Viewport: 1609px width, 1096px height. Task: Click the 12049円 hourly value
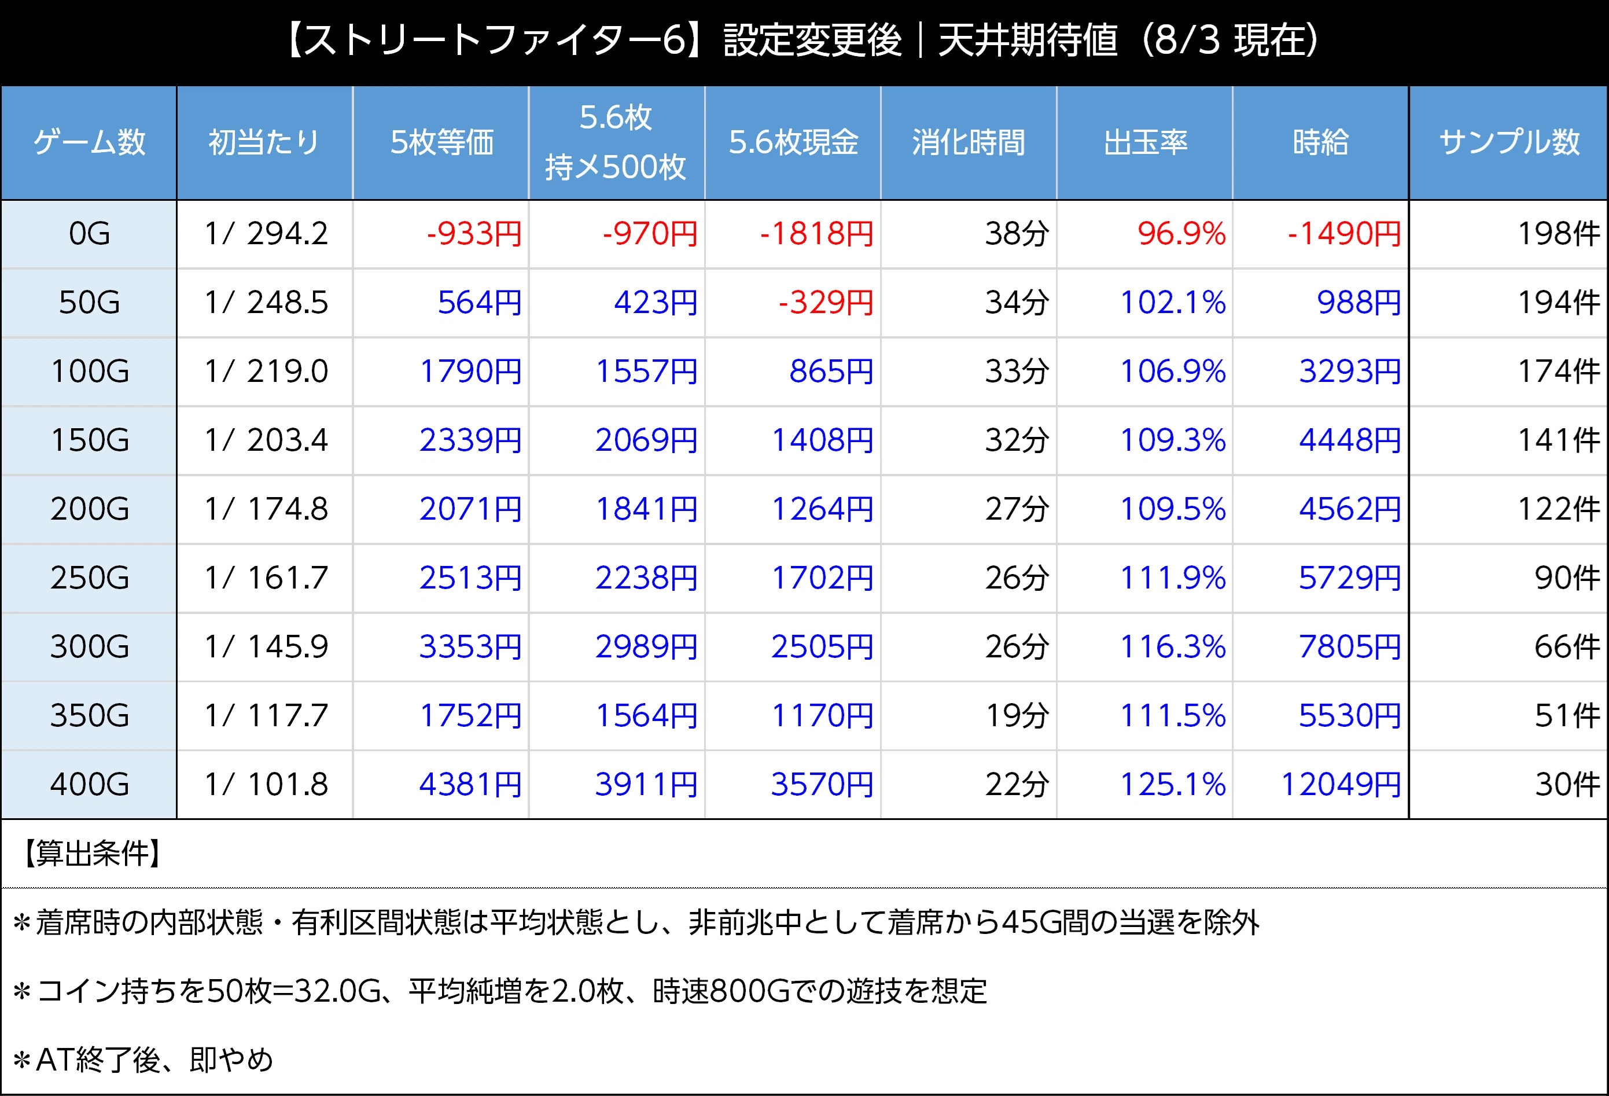coord(1341,785)
